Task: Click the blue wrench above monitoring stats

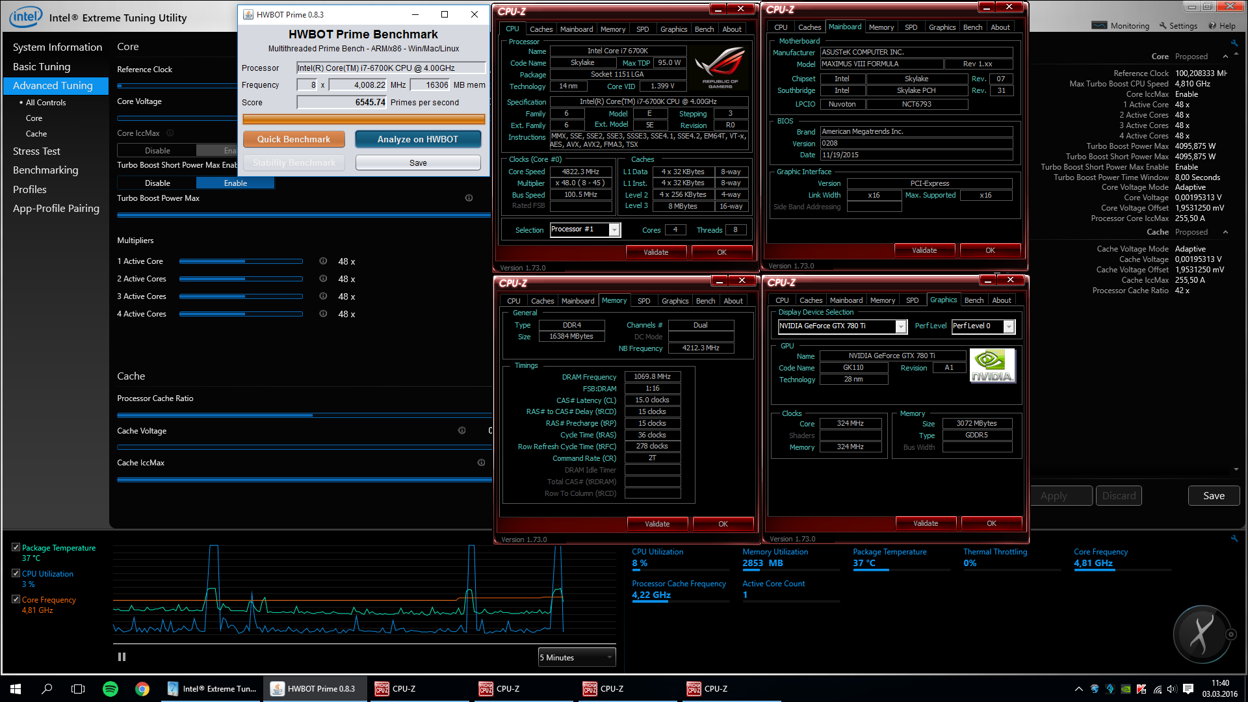Action: tap(1234, 538)
